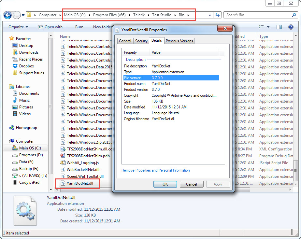301x239 pixels.
Task: Click the Back navigation arrow button
Action: pyautogui.click(x=7, y=15)
